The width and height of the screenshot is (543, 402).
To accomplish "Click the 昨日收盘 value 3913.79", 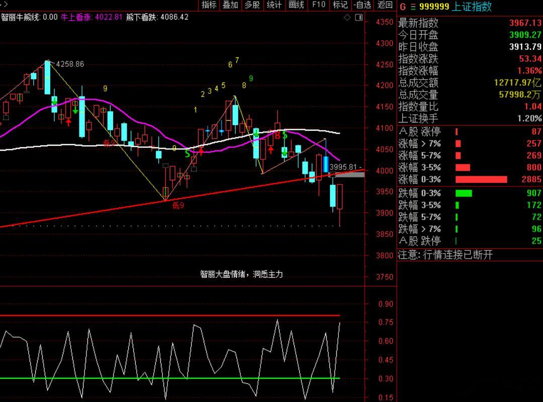I will click(525, 47).
